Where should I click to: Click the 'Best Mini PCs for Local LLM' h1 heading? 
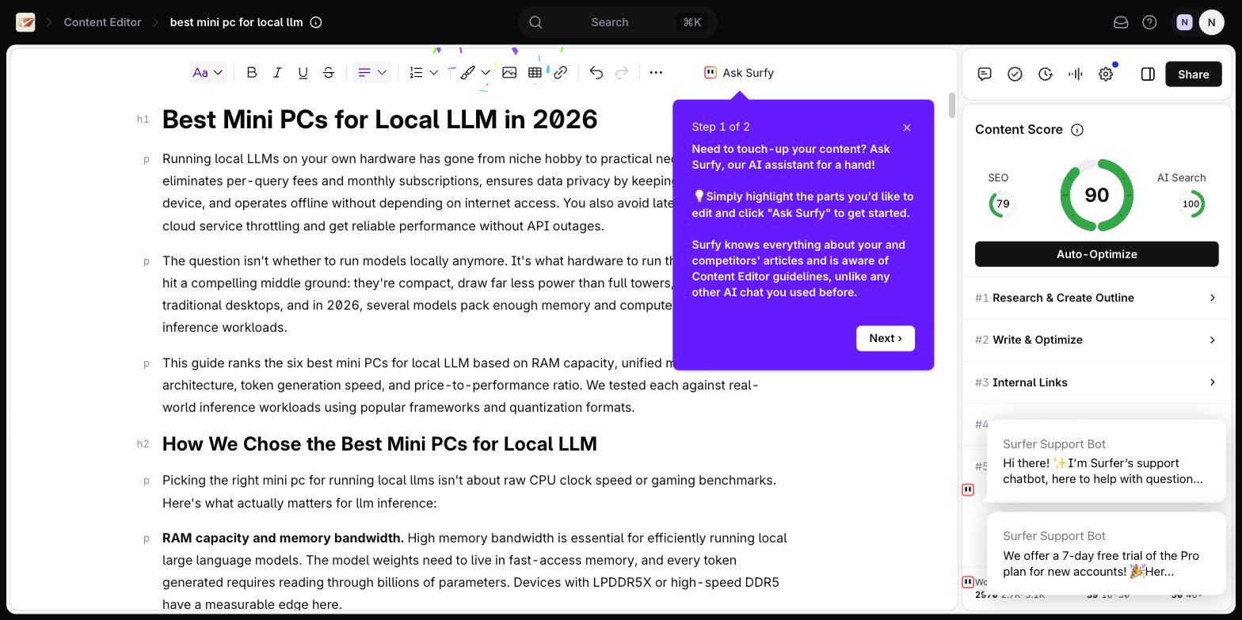coord(379,120)
